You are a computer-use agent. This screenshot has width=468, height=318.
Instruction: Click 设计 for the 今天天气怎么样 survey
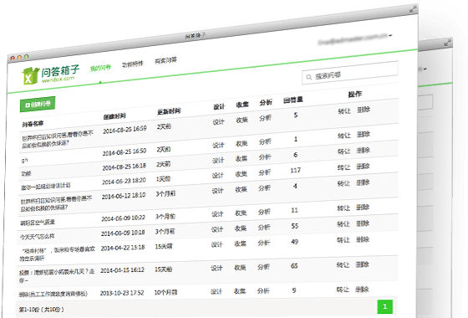(217, 229)
